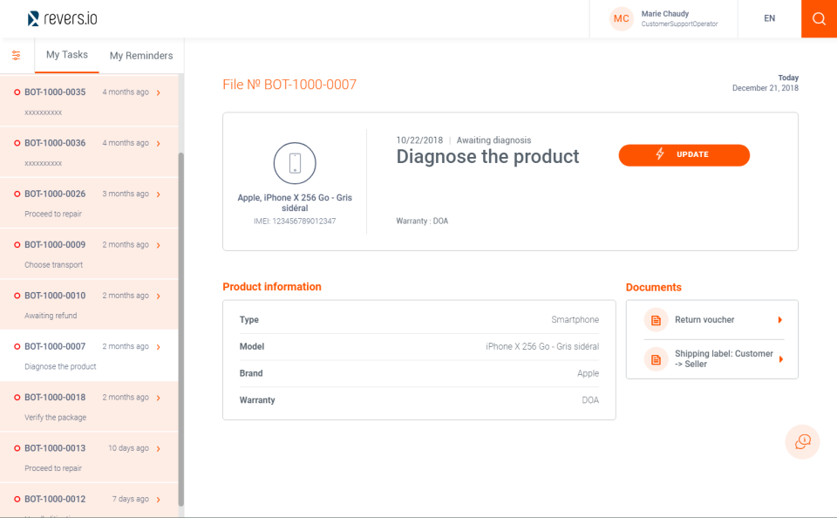This screenshot has height=518, width=837.
Task: Click 'Diagnose the product' sidebar label
Action: (x=60, y=367)
